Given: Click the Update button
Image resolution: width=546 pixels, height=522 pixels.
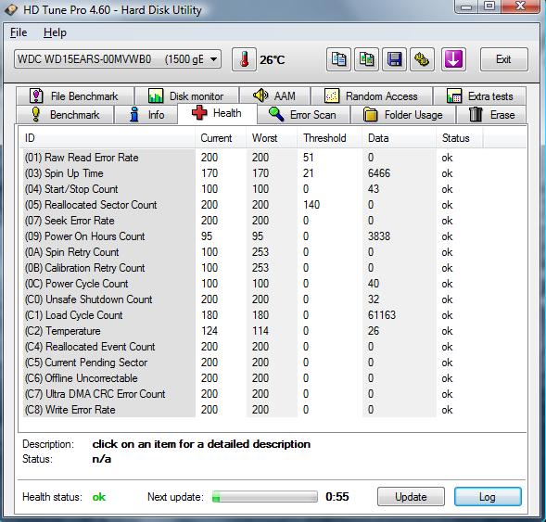Looking at the screenshot, I should (x=411, y=497).
